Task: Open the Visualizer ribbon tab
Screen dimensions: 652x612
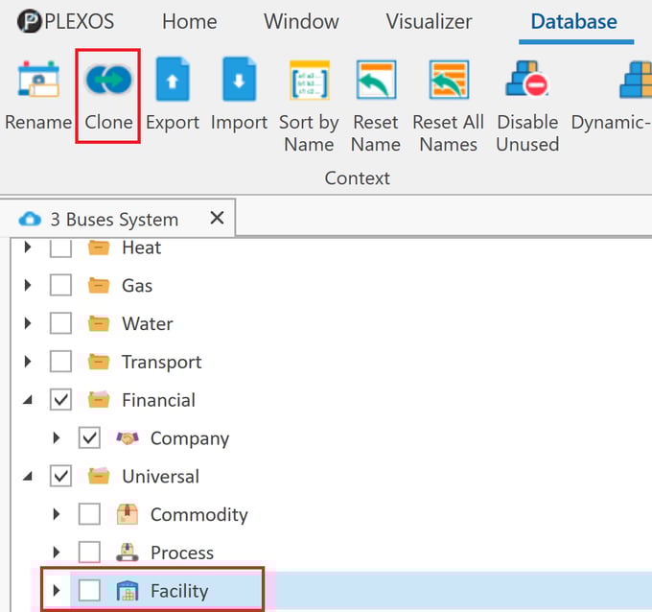Action: tap(429, 22)
